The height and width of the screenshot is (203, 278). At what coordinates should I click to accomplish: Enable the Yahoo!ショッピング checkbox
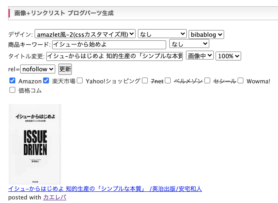pyautogui.click(x=80, y=80)
